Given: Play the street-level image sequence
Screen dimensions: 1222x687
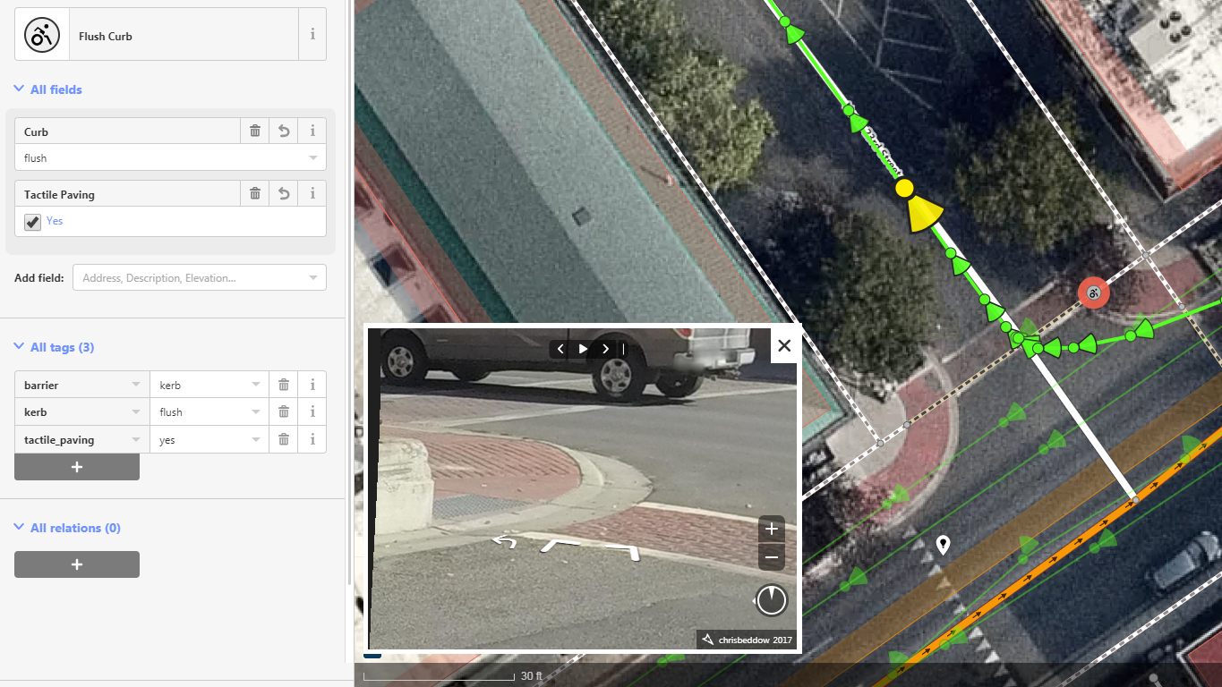Looking at the screenshot, I should (x=583, y=349).
